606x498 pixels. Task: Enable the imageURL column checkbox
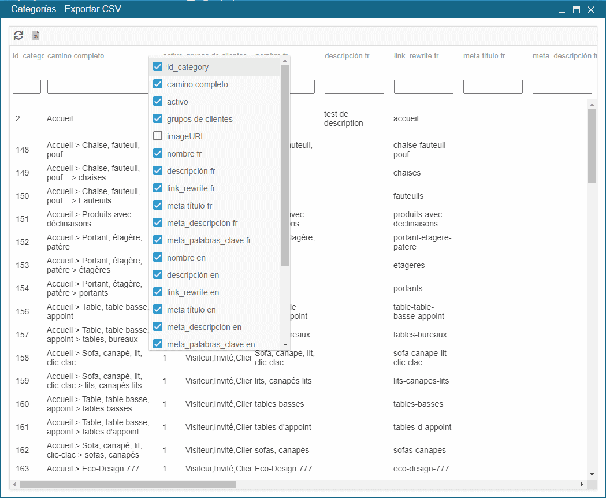158,136
